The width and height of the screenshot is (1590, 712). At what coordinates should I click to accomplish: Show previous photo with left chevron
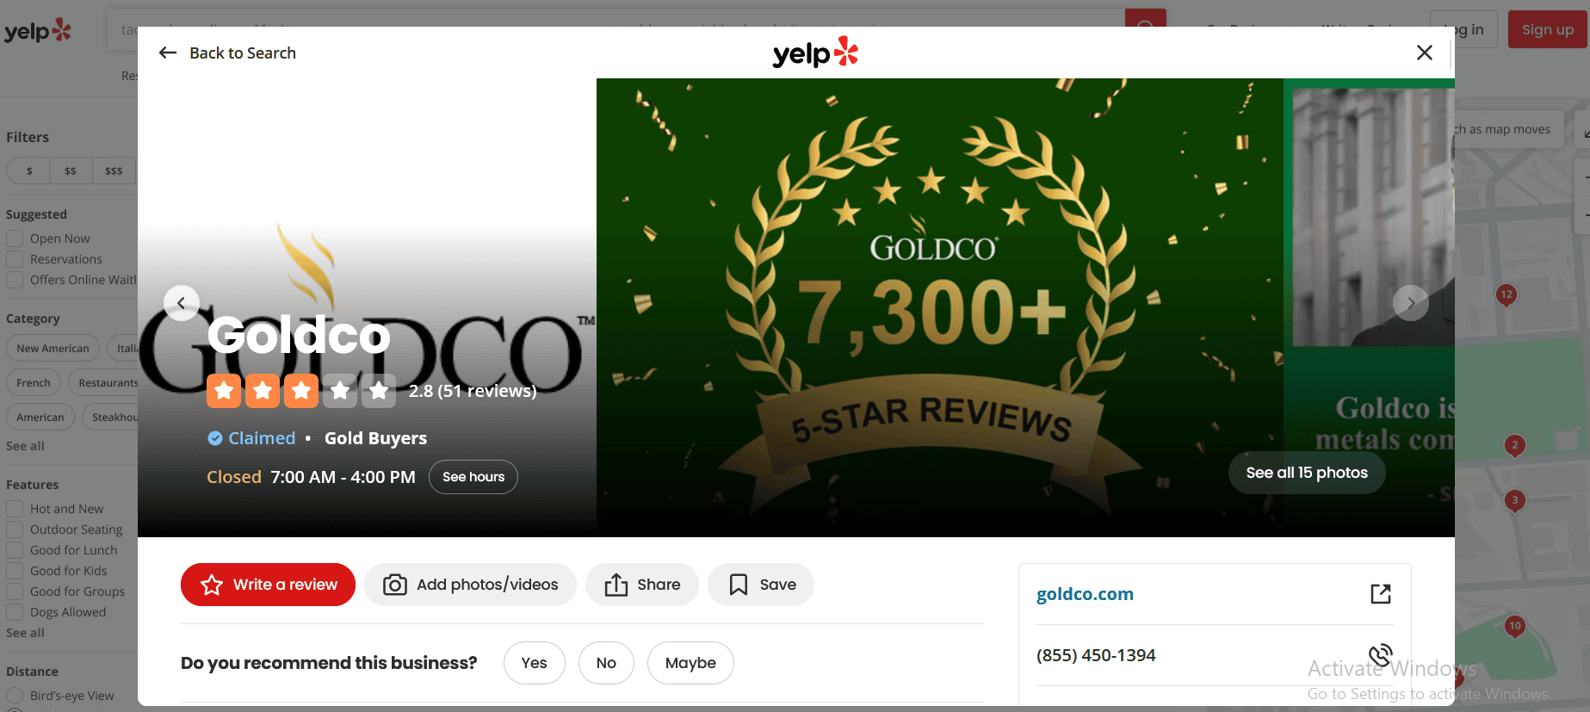tap(182, 303)
